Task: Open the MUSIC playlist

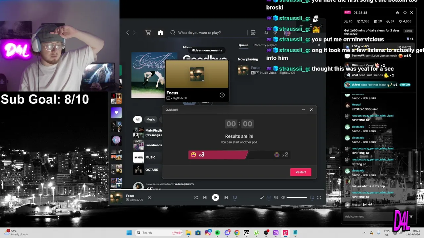Action: tap(147, 157)
